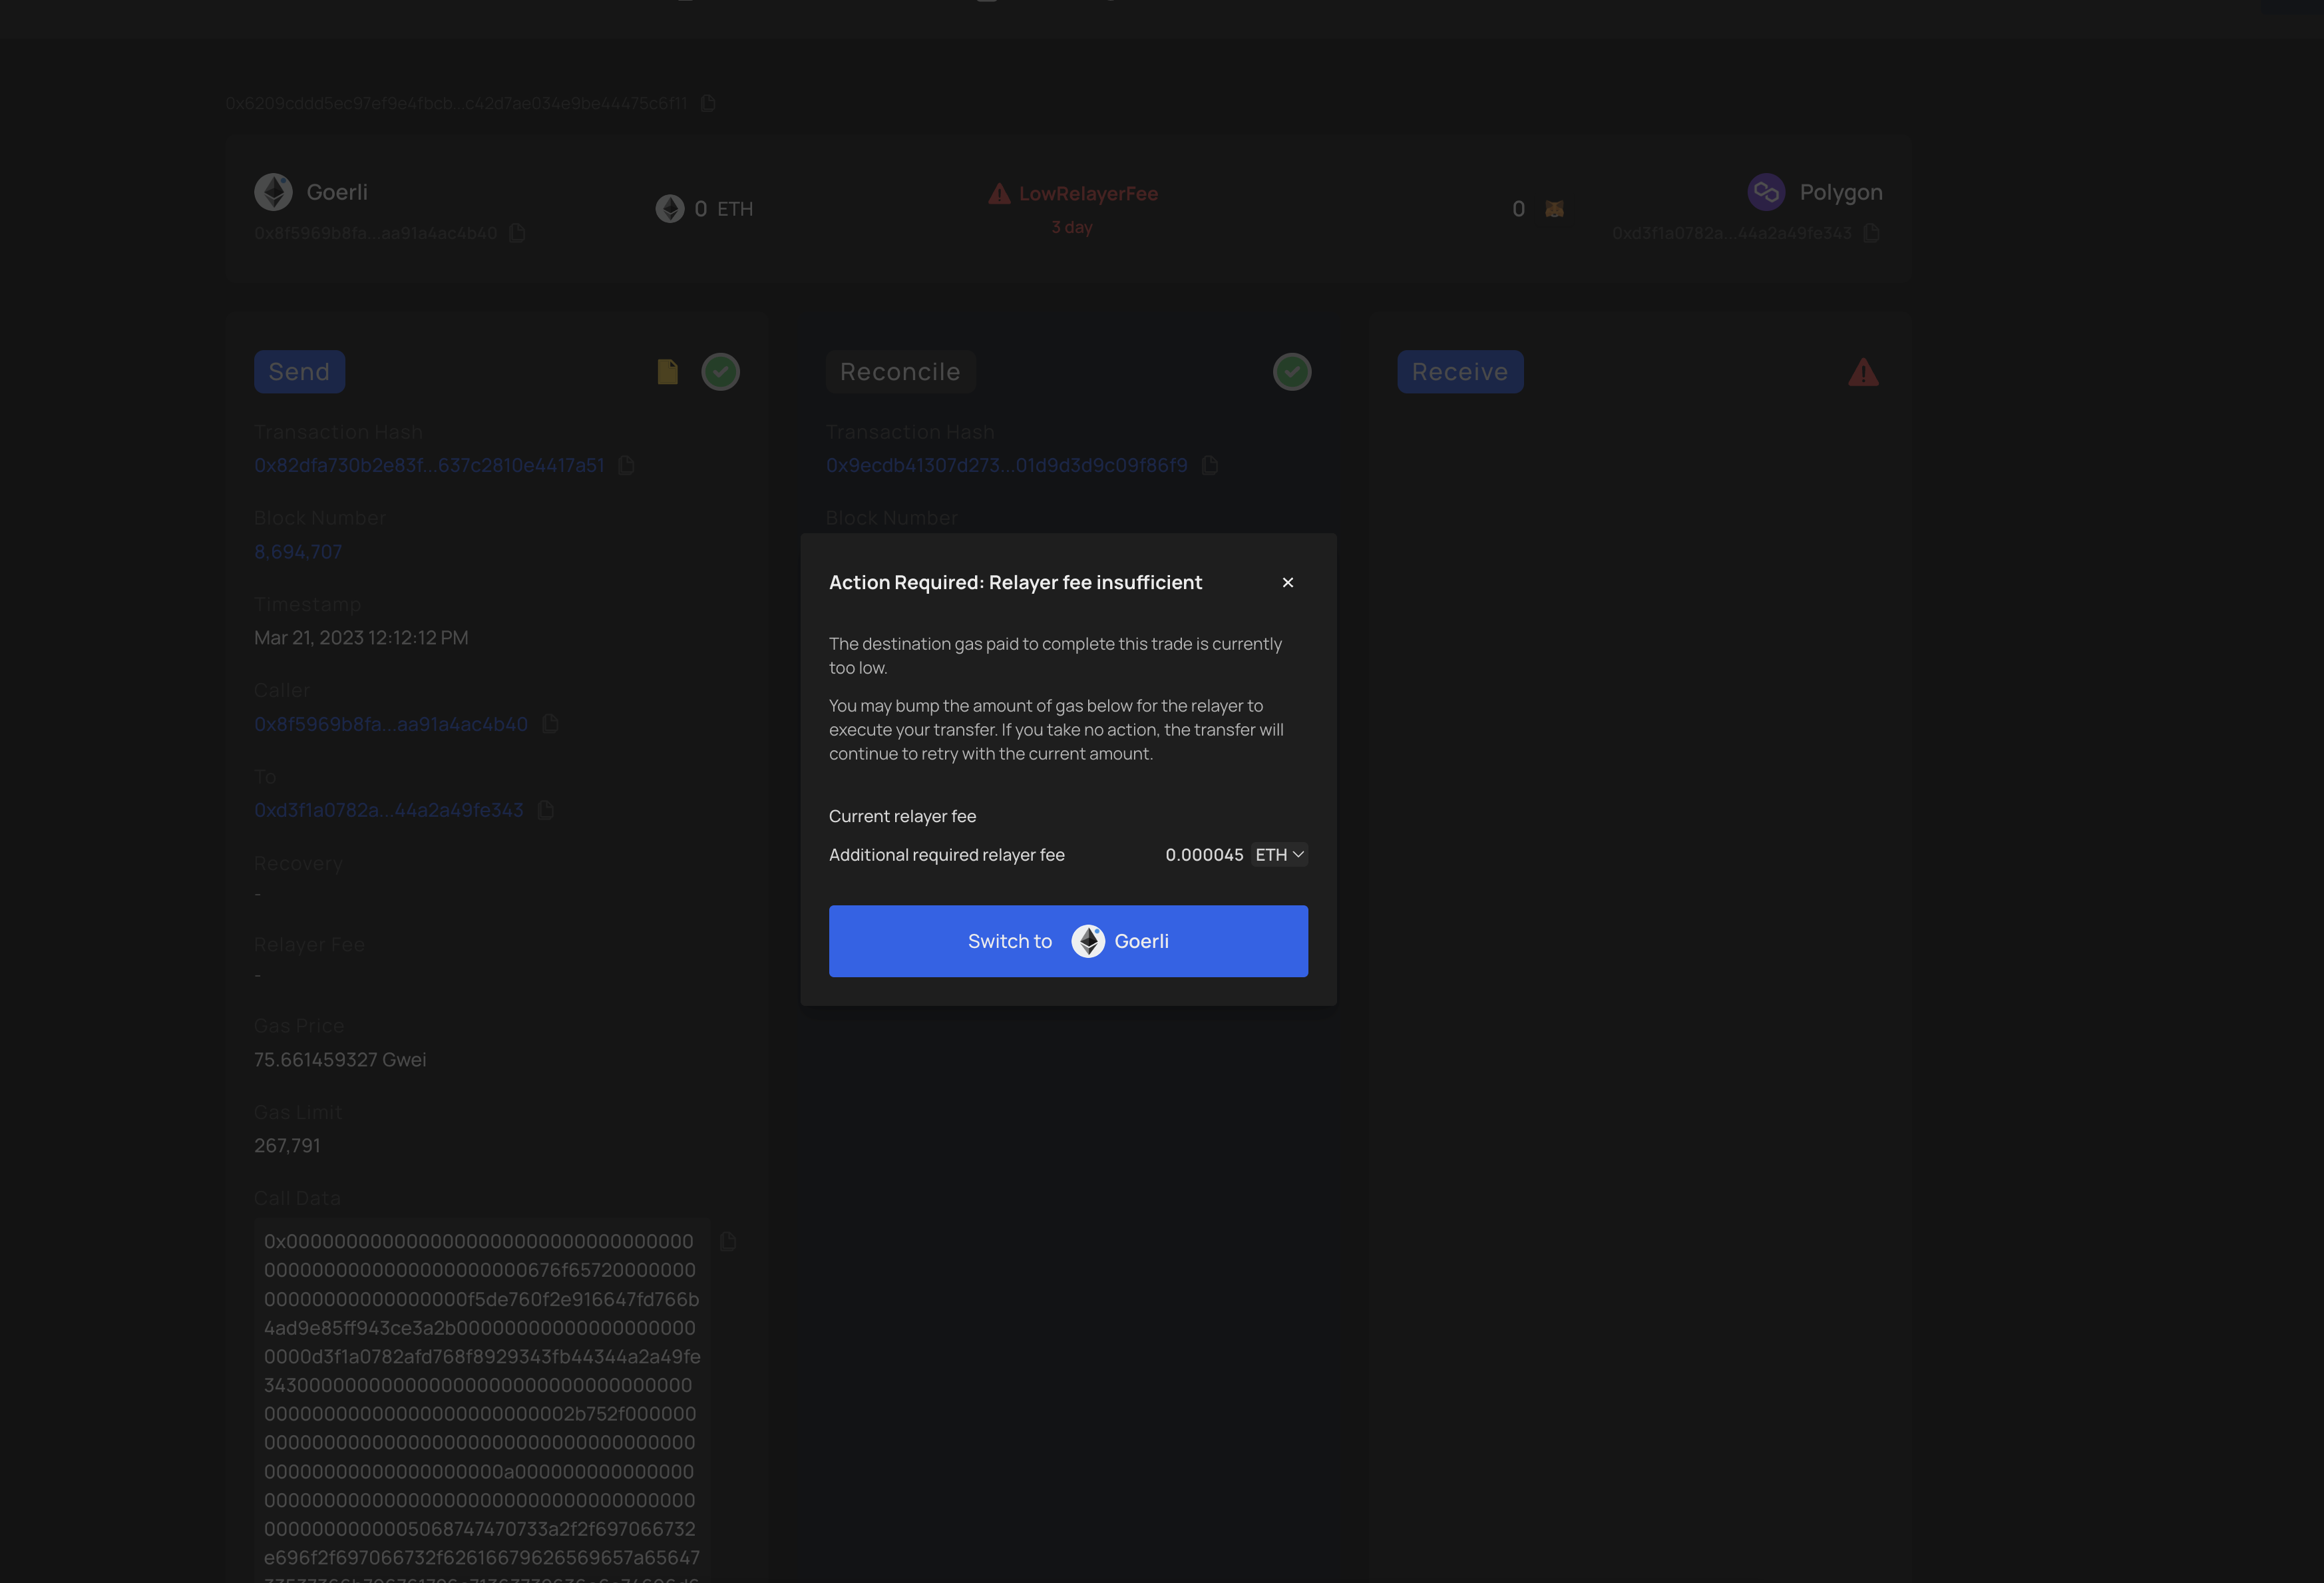Copy the Call Data contents

click(x=728, y=1241)
